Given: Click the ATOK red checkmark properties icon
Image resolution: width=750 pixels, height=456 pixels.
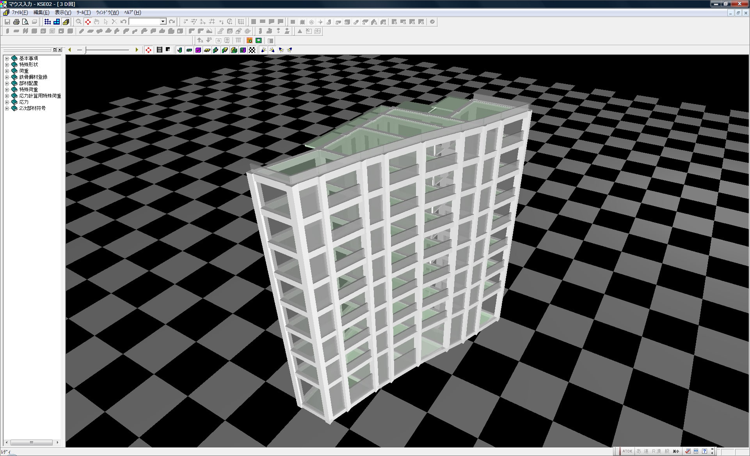Looking at the screenshot, I should (x=688, y=451).
